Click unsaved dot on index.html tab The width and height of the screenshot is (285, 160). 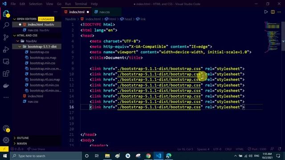pyautogui.click(x=88, y=12)
